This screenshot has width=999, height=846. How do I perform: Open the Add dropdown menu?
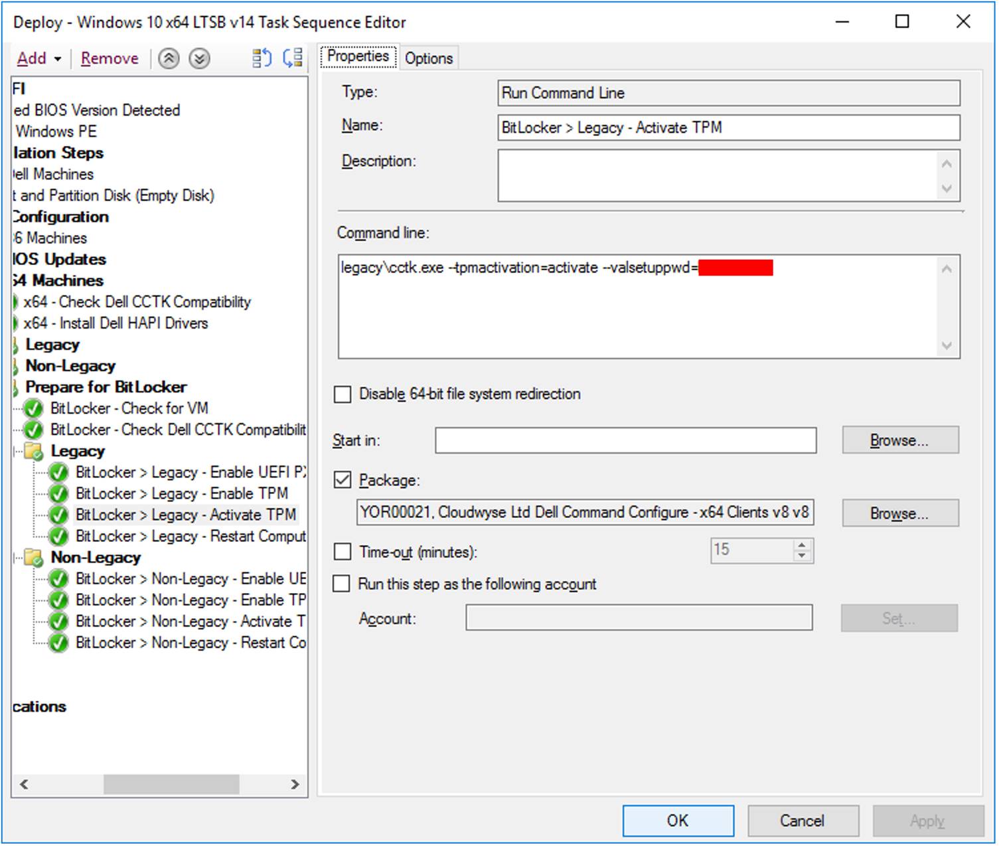coord(39,58)
